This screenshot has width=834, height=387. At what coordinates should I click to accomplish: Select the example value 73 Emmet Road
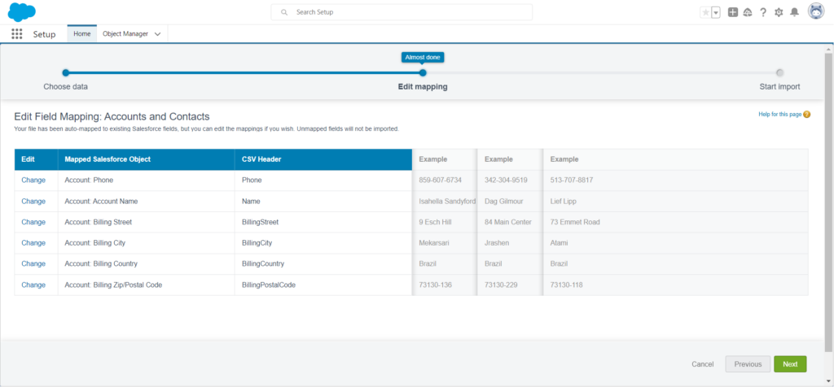click(x=575, y=222)
